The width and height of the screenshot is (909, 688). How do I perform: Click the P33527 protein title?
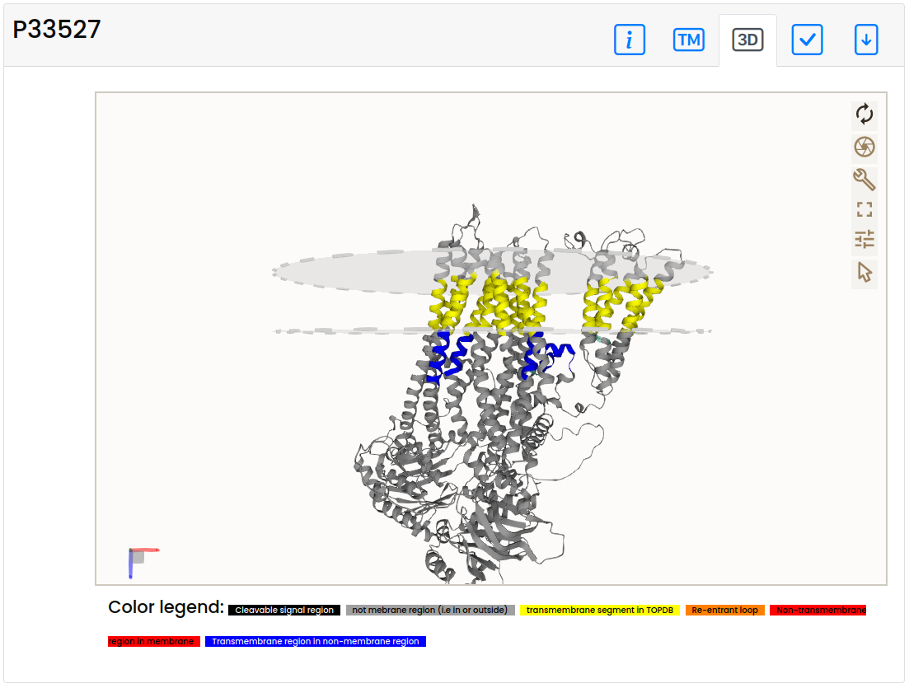pos(57,30)
